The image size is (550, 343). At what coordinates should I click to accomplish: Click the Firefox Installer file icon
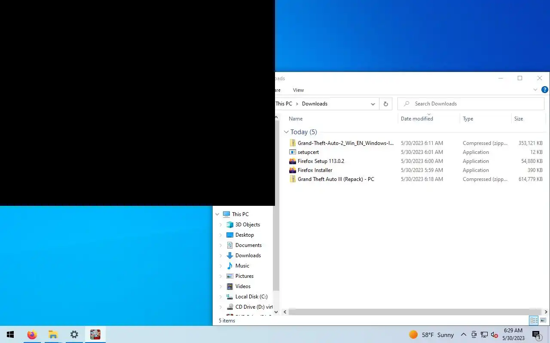click(293, 170)
